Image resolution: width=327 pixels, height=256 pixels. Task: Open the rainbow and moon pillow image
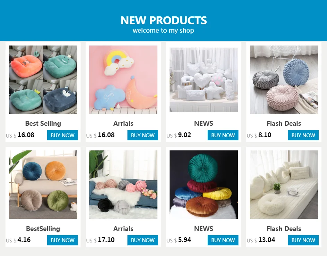[x=123, y=80]
